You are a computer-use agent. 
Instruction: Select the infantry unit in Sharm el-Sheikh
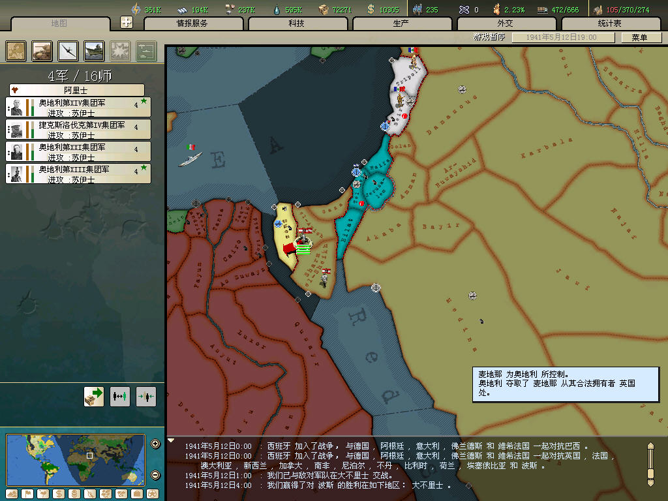(325, 281)
